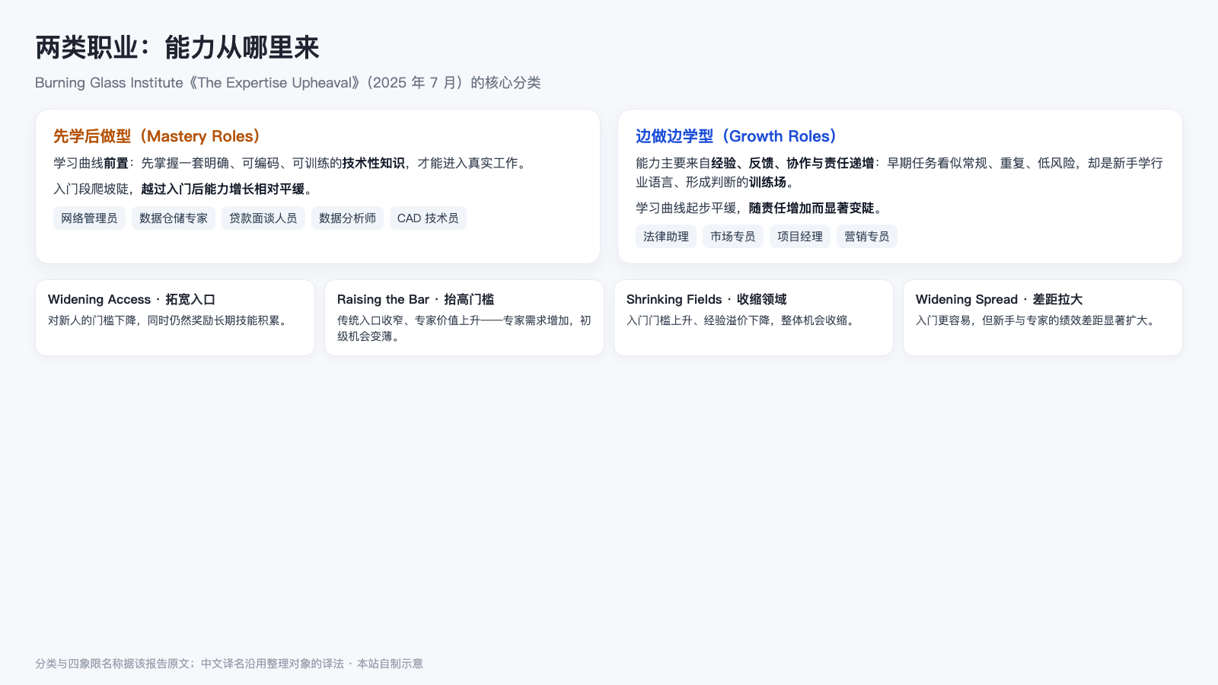Viewport: 1218px width, 685px height.
Task: Click the Shrinking Fields · 收缩领域 card title
Action: pyautogui.click(x=706, y=300)
